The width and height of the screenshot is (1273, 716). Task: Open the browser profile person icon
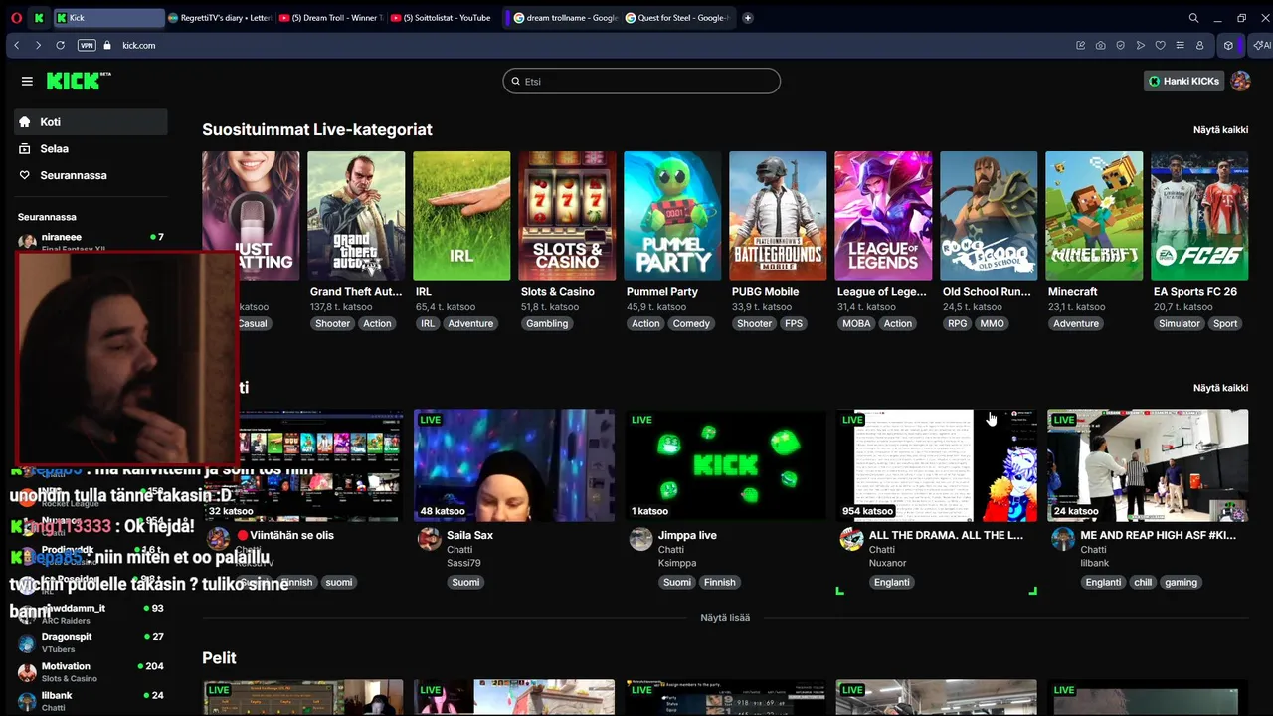pos(1199,45)
